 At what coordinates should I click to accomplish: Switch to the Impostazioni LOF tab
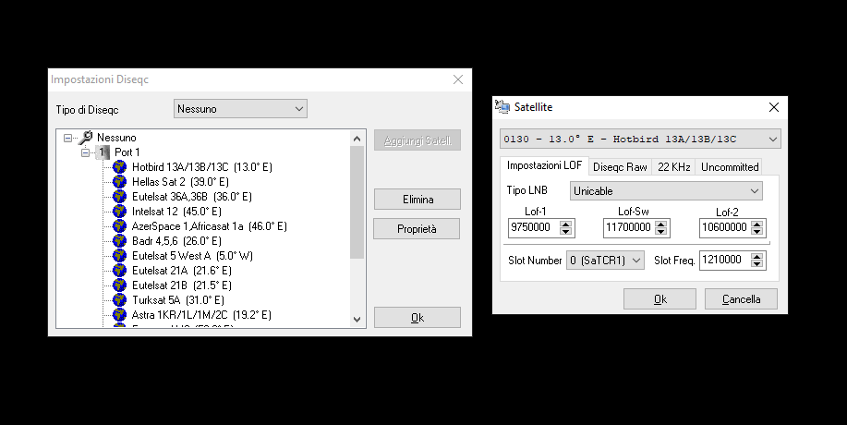pyautogui.click(x=544, y=165)
